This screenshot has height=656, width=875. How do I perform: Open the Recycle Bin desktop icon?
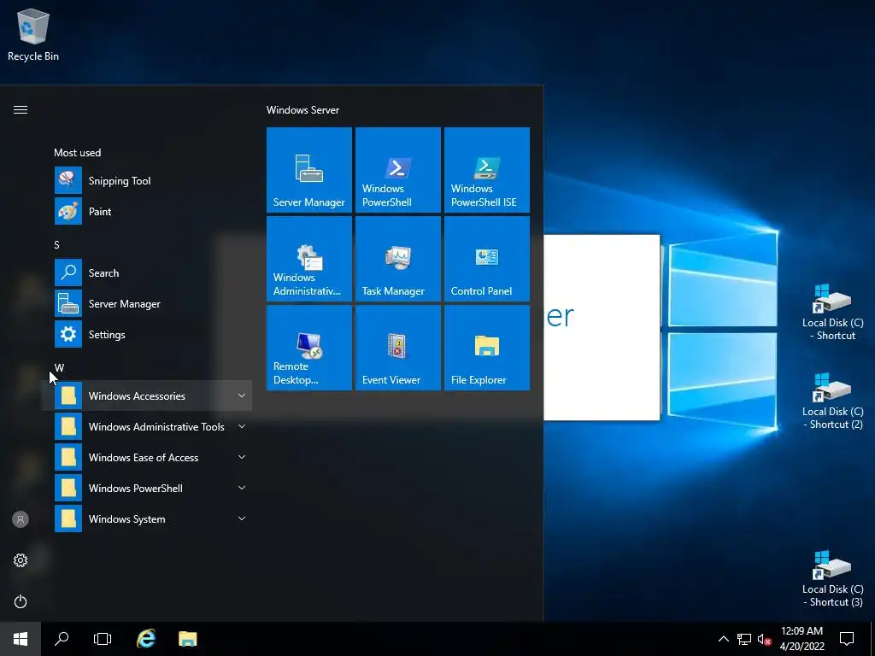coord(33,35)
